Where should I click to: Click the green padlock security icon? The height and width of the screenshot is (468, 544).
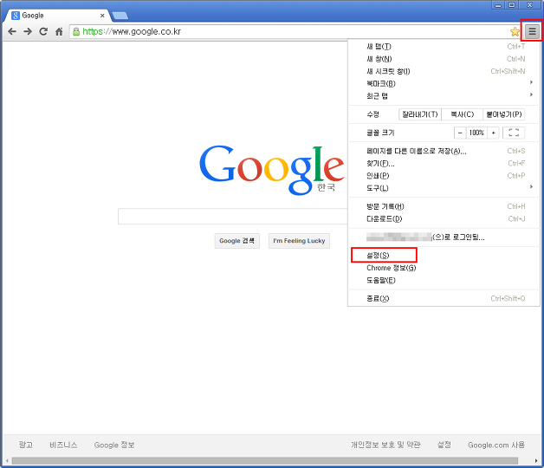click(x=76, y=31)
